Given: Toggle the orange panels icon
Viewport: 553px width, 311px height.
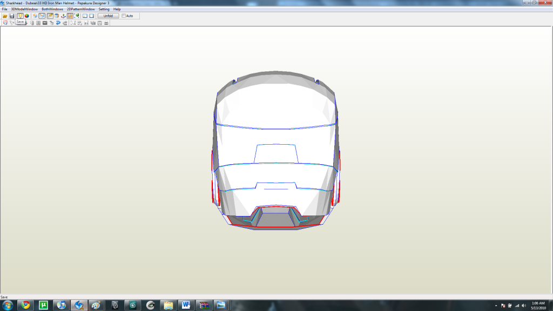Looking at the screenshot, I should click(x=70, y=16).
